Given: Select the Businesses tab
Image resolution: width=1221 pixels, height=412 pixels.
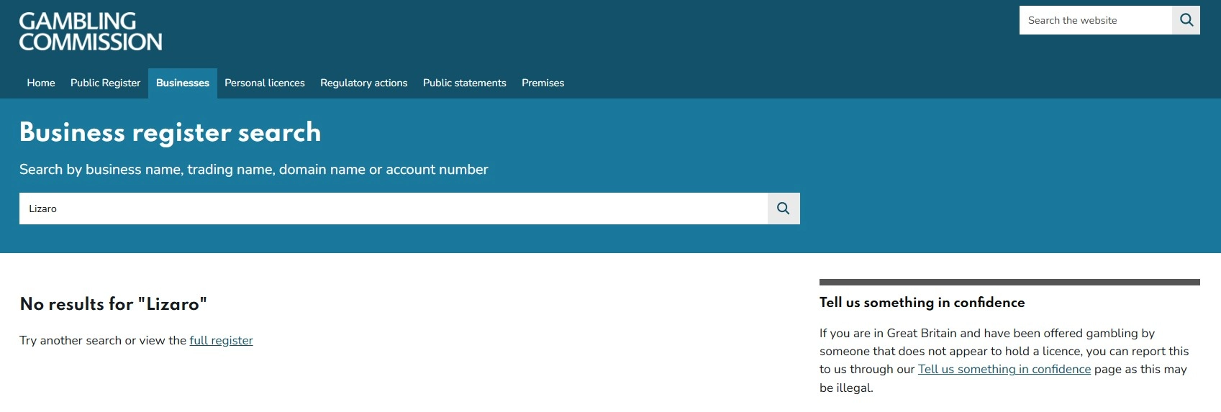Looking at the screenshot, I should point(183,83).
